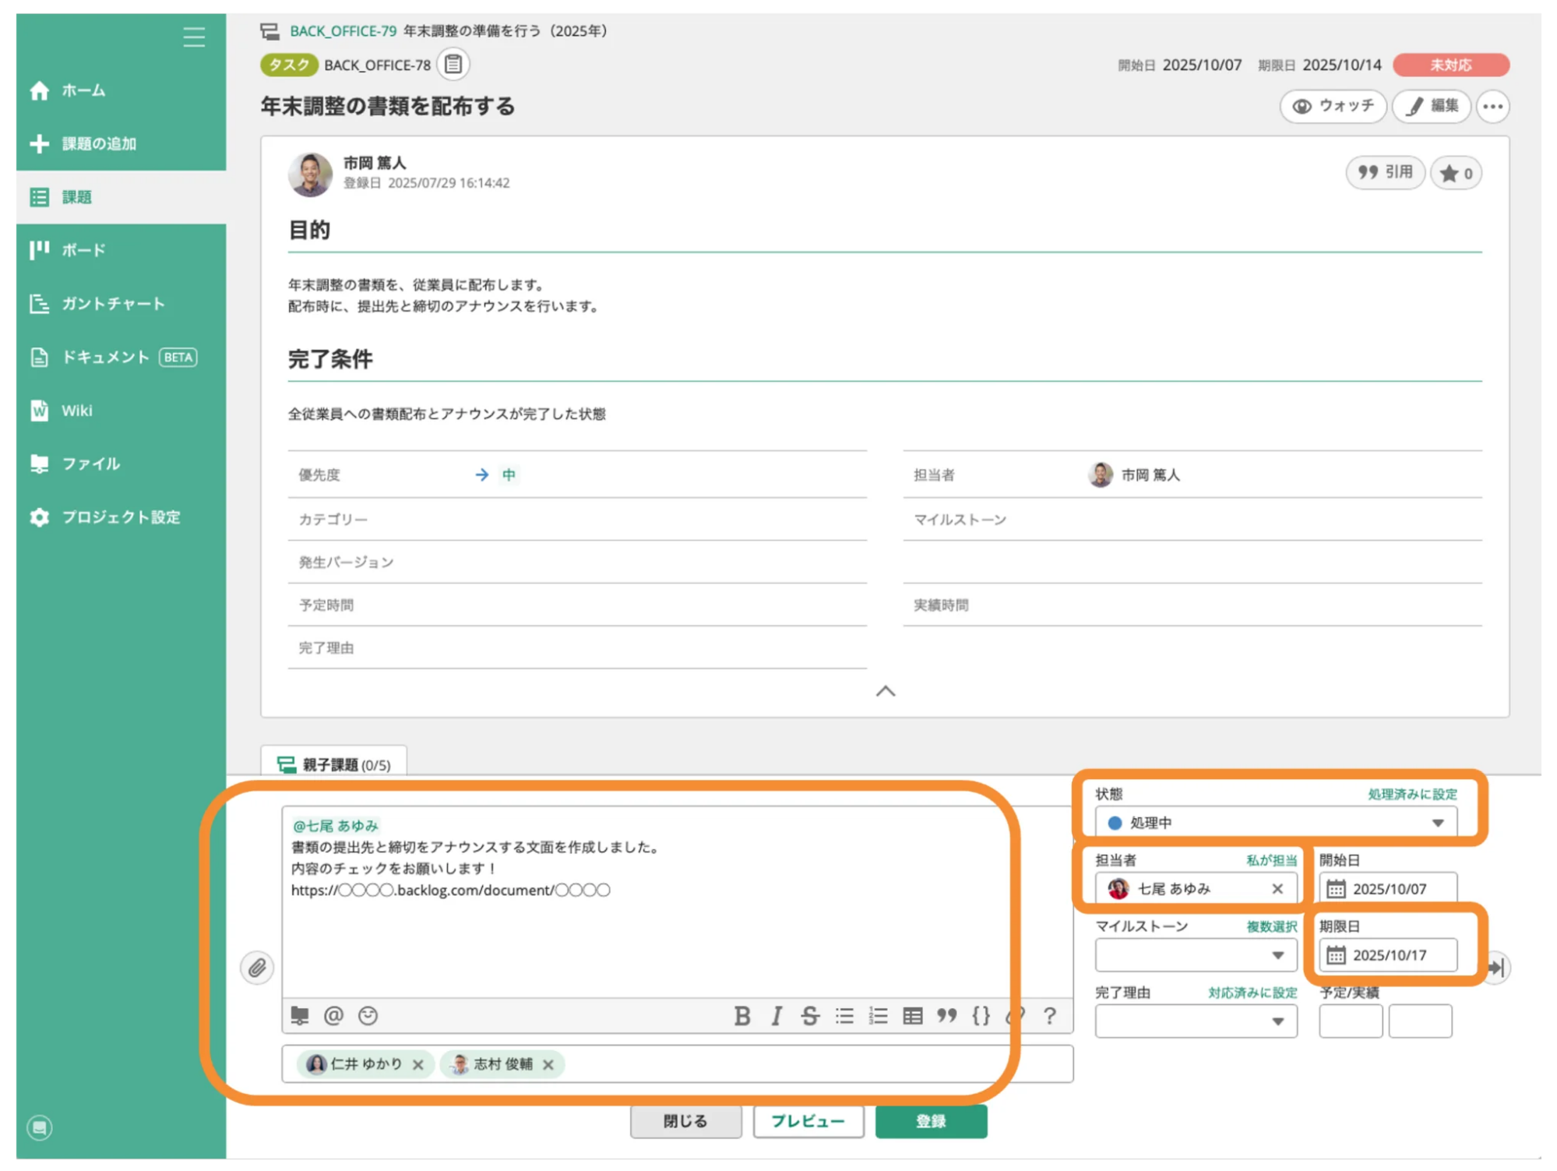Insert a table

[x=912, y=1016]
